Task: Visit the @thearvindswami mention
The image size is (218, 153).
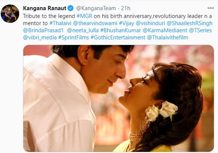Action: coord(95,23)
